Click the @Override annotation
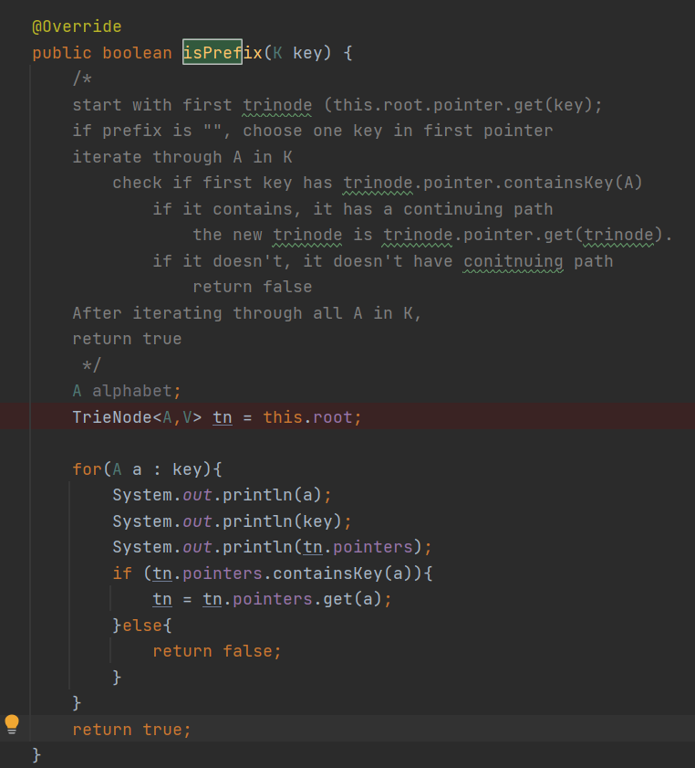695x768 pixels. (x=77, y=26)
